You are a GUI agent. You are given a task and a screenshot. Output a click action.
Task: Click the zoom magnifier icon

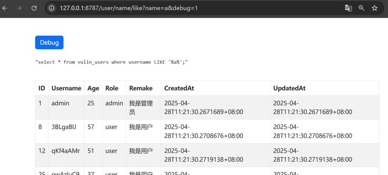pyautogui.click(x=361, y=8)
